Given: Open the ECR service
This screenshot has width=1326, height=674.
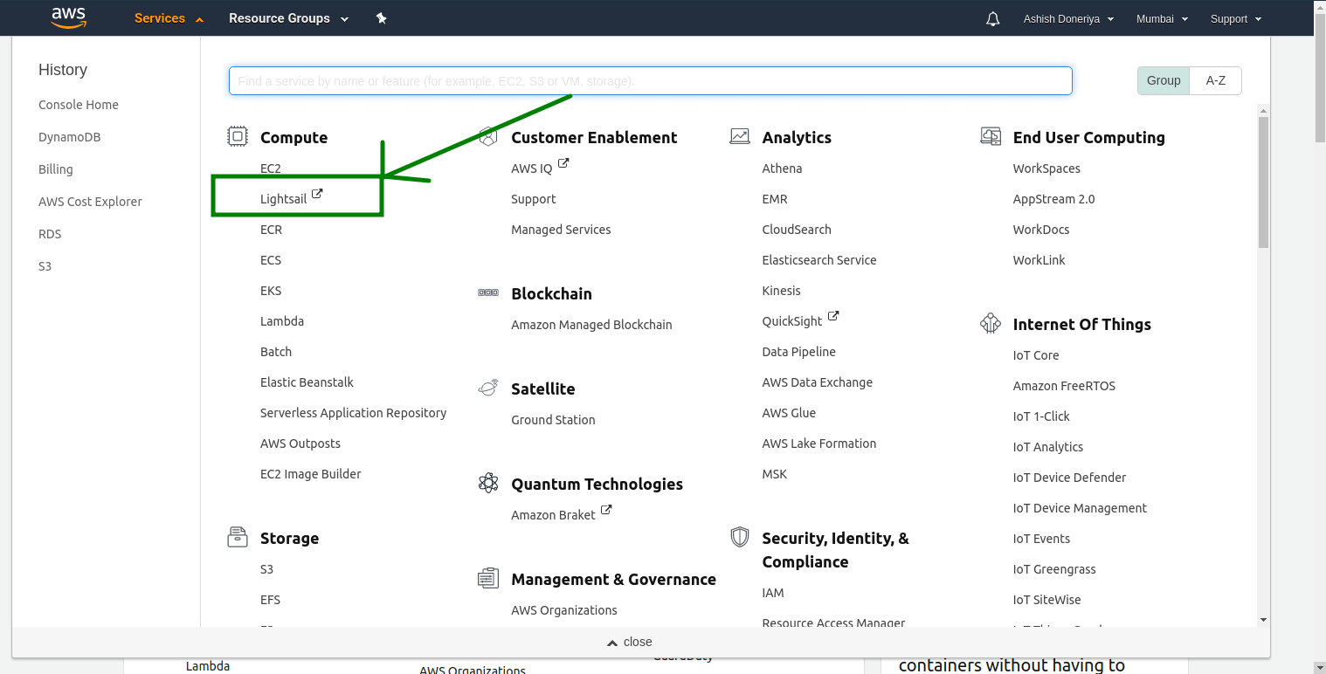Looking at the screenshot, I should point(271,230).
